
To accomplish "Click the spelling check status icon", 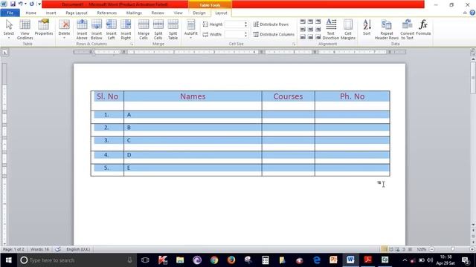I will pos(58,249).
